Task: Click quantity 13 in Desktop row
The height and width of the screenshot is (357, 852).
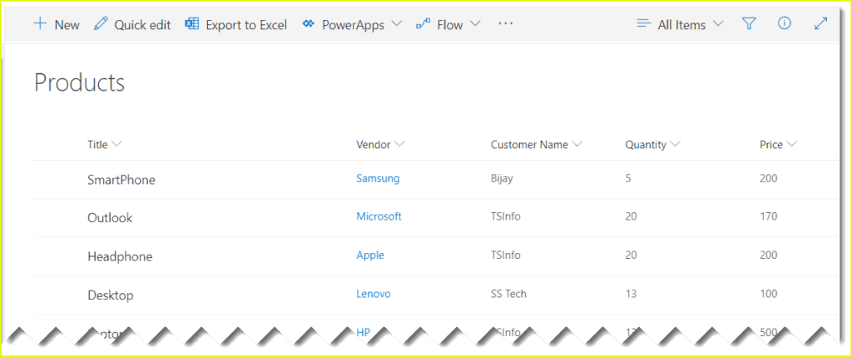Action: [x=631, y=294]
